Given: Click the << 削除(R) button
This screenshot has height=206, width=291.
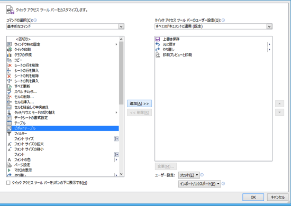Looking at the screenshot, I should 139,113.
